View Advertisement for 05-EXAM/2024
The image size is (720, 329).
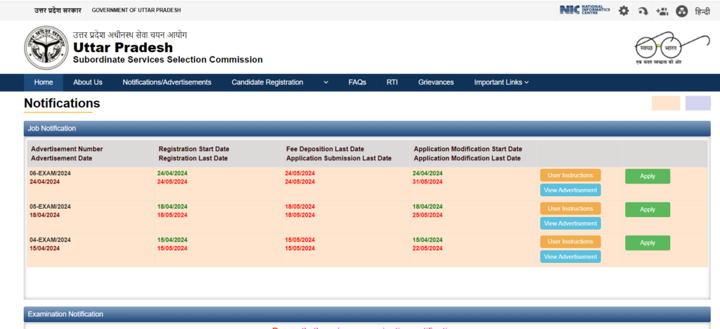click(x=570, y=224)
